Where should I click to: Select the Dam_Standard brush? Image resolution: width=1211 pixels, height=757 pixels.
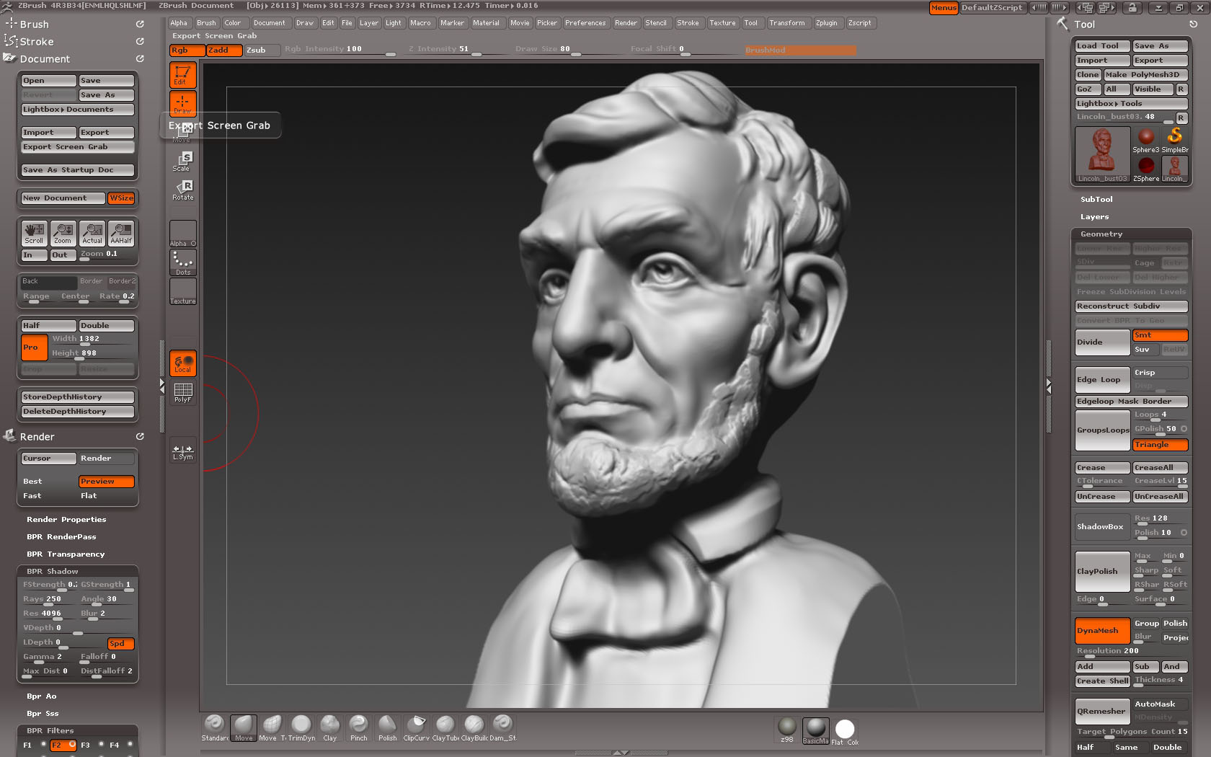point(502,727)
